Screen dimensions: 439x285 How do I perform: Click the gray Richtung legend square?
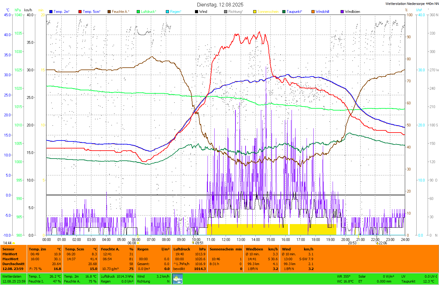point(226,12)
